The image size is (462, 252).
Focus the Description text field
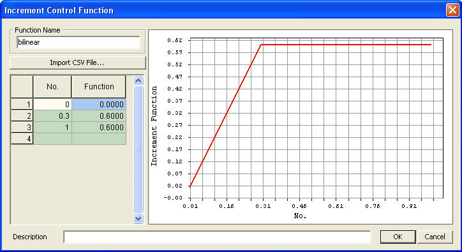pyautogui.click(x=217, y=237)
